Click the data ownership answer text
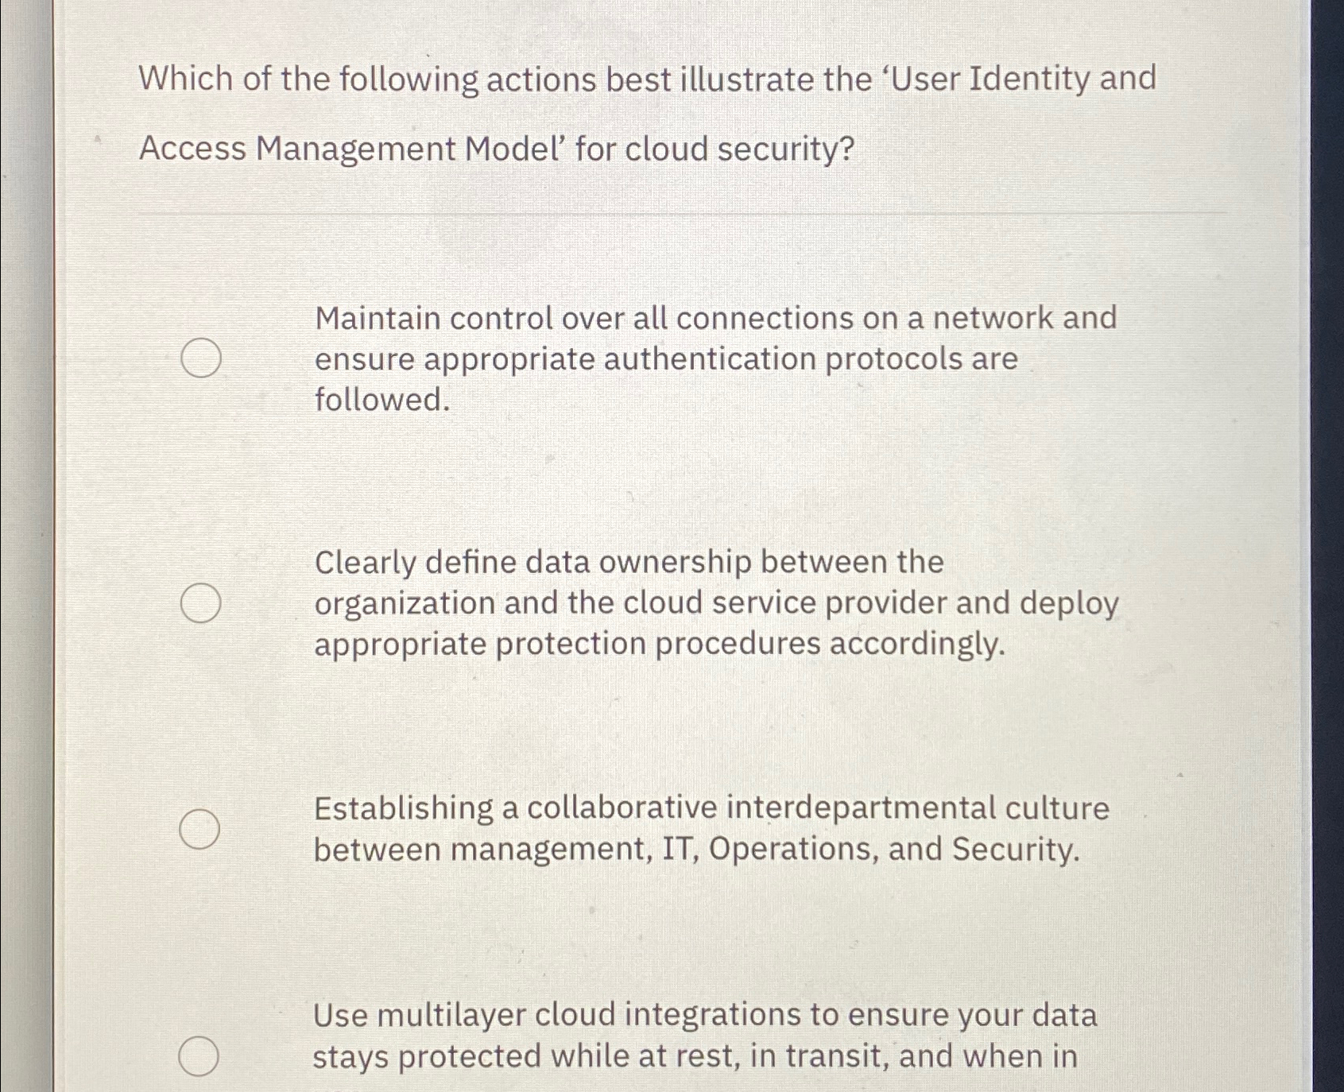Image resolution: width=1344 pixels, height=1092 pixels. (714, 604)
